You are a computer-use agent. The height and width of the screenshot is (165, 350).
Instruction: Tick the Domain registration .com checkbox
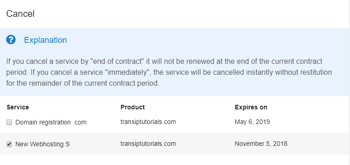click(x=9, y=122)
